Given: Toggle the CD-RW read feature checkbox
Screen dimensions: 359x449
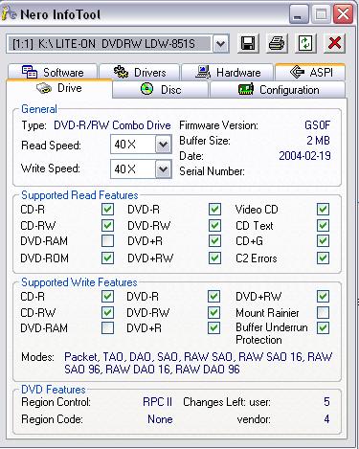Looking at the screenshot, I should pos(107,225).
